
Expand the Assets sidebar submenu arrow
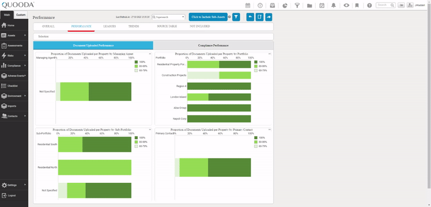pyautogui.click(x=25, y=35)
